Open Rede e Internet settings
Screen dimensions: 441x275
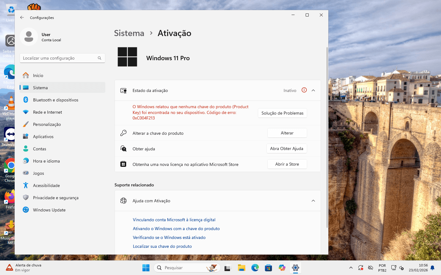click(62, 112)
